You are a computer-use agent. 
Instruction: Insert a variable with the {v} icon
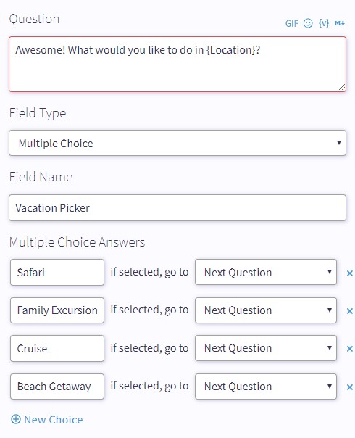(x=324, y=23)
